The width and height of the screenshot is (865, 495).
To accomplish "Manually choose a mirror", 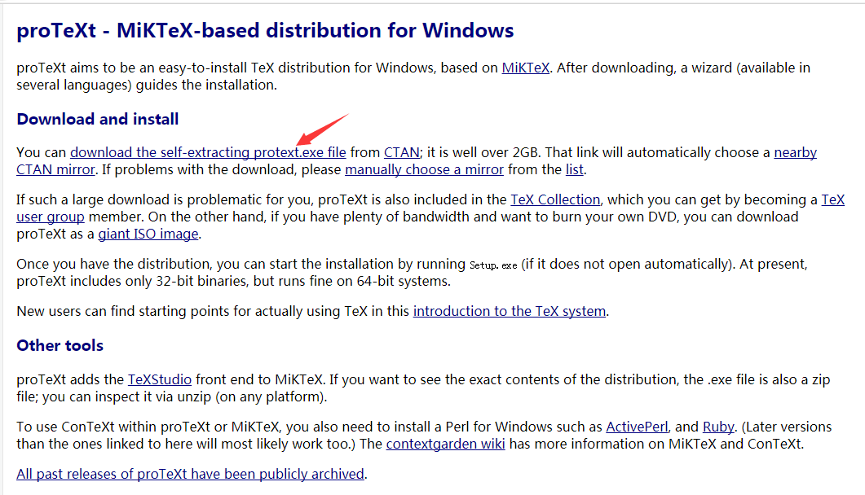I will [x=424, y=169].
